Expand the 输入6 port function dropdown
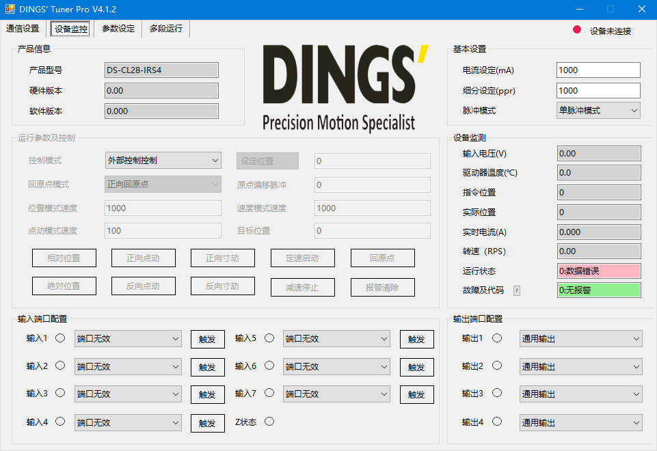657x451 pixels. coord(336,366)
